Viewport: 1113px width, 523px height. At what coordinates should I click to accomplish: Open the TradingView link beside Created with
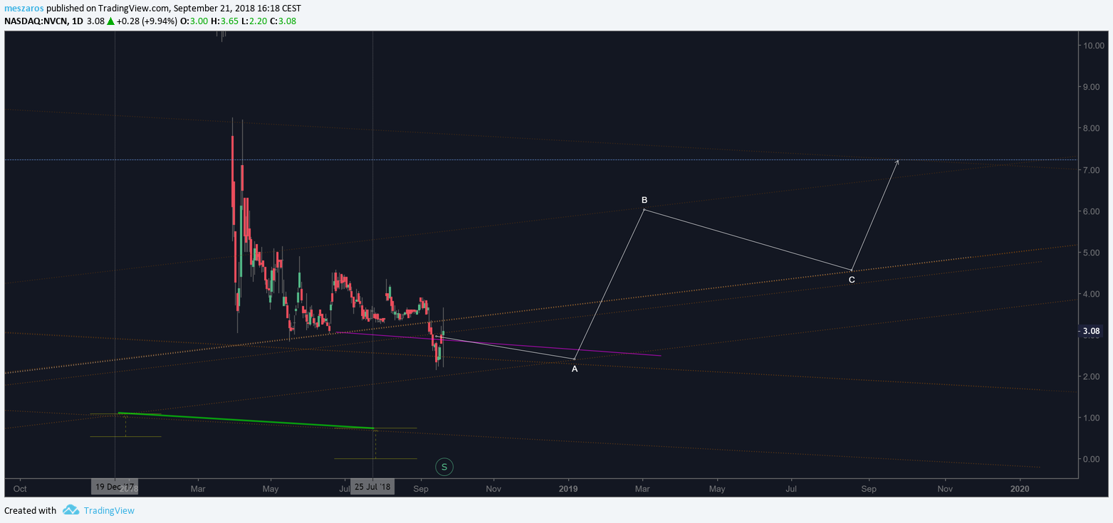pyautogui.click(x=109, y=510)
